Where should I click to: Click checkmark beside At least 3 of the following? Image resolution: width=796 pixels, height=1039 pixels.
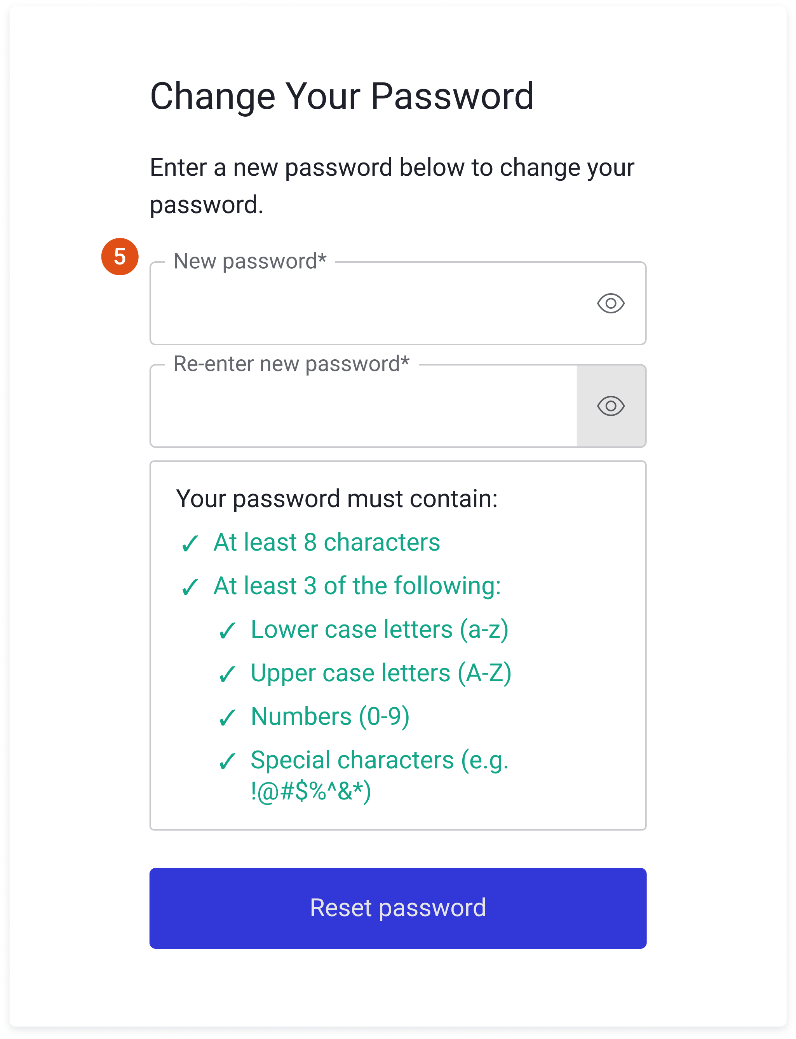190,587
